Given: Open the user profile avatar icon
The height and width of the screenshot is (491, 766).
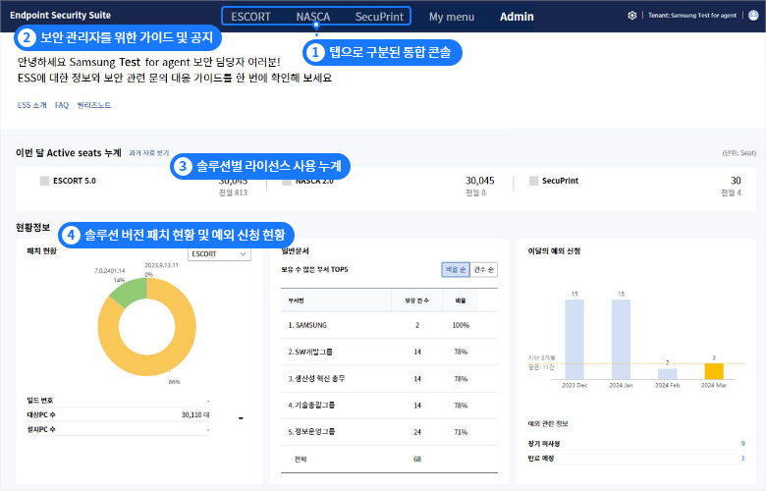Looking at the screenshot, I should [x=754, y=15].
